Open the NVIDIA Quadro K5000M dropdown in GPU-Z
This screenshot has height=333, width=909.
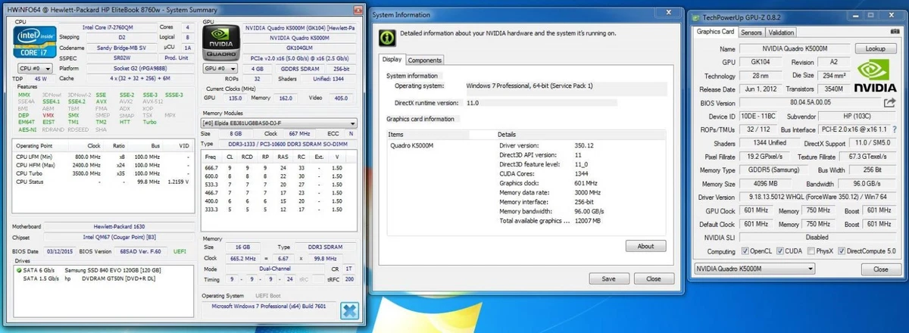[x=754, y=269]
